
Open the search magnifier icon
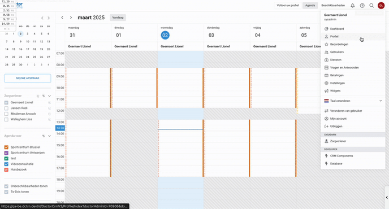coord(371,6)
